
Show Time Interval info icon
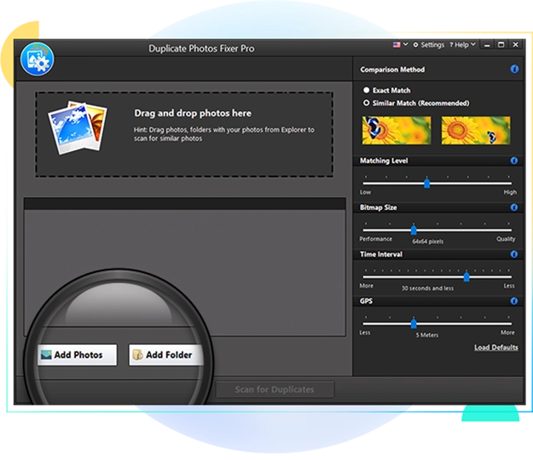point(514,253)
